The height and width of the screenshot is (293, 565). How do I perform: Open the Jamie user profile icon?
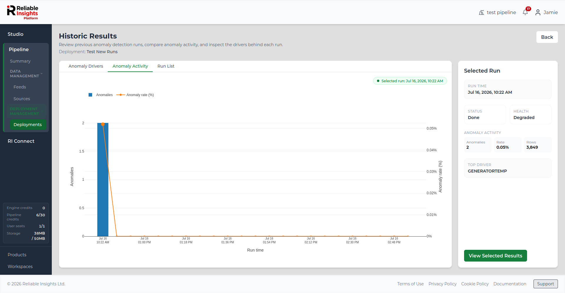538,12
